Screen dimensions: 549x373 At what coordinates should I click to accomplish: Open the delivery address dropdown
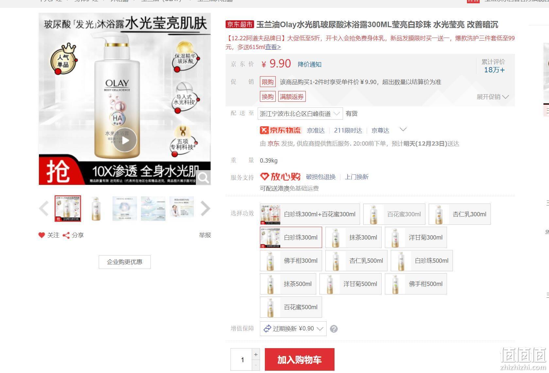click(300, 114)
